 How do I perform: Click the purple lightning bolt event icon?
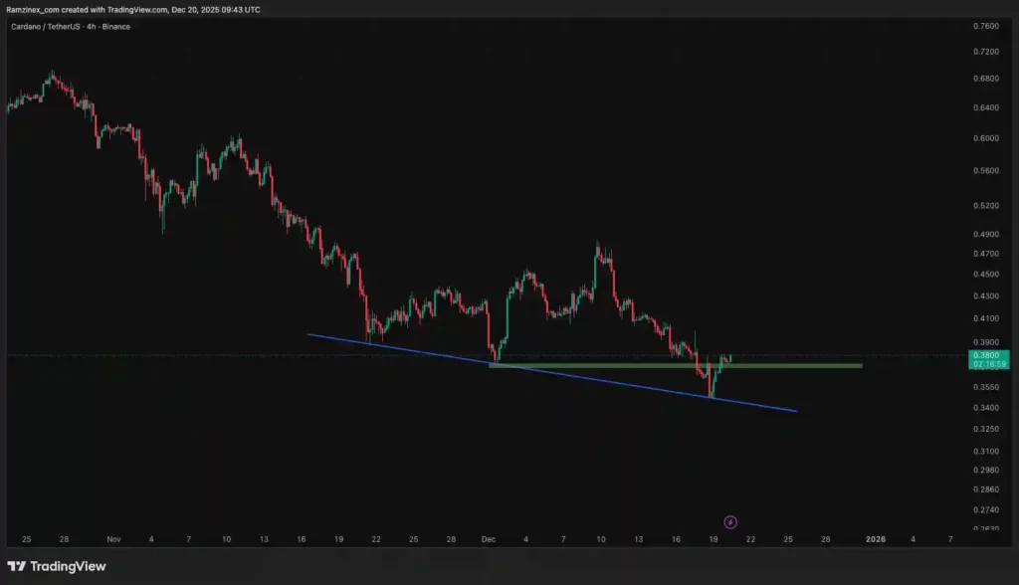tap(730, 521)
